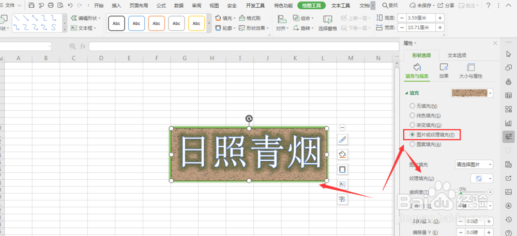The image size is (517, 236).
Task: Switch to Text Options (文本选项) panel tab
Action: (x=457, y=55)
